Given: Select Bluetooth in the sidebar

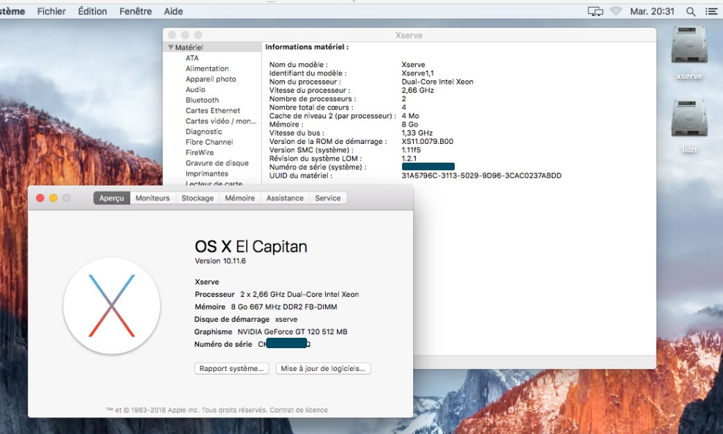Looking at the screenshot, I should pyautogui.click(x=202, y=100).
